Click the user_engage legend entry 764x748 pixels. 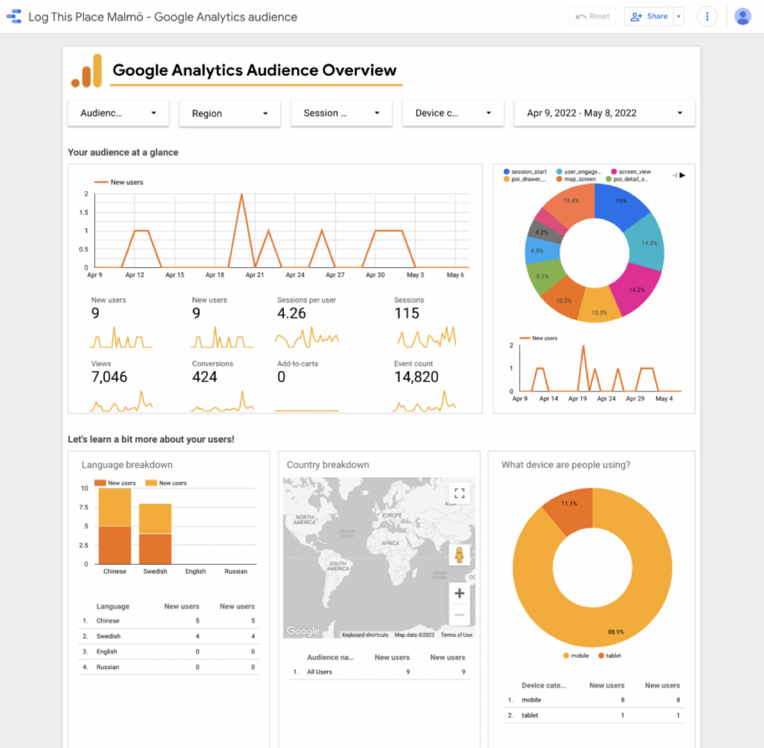tap(578, 172)
